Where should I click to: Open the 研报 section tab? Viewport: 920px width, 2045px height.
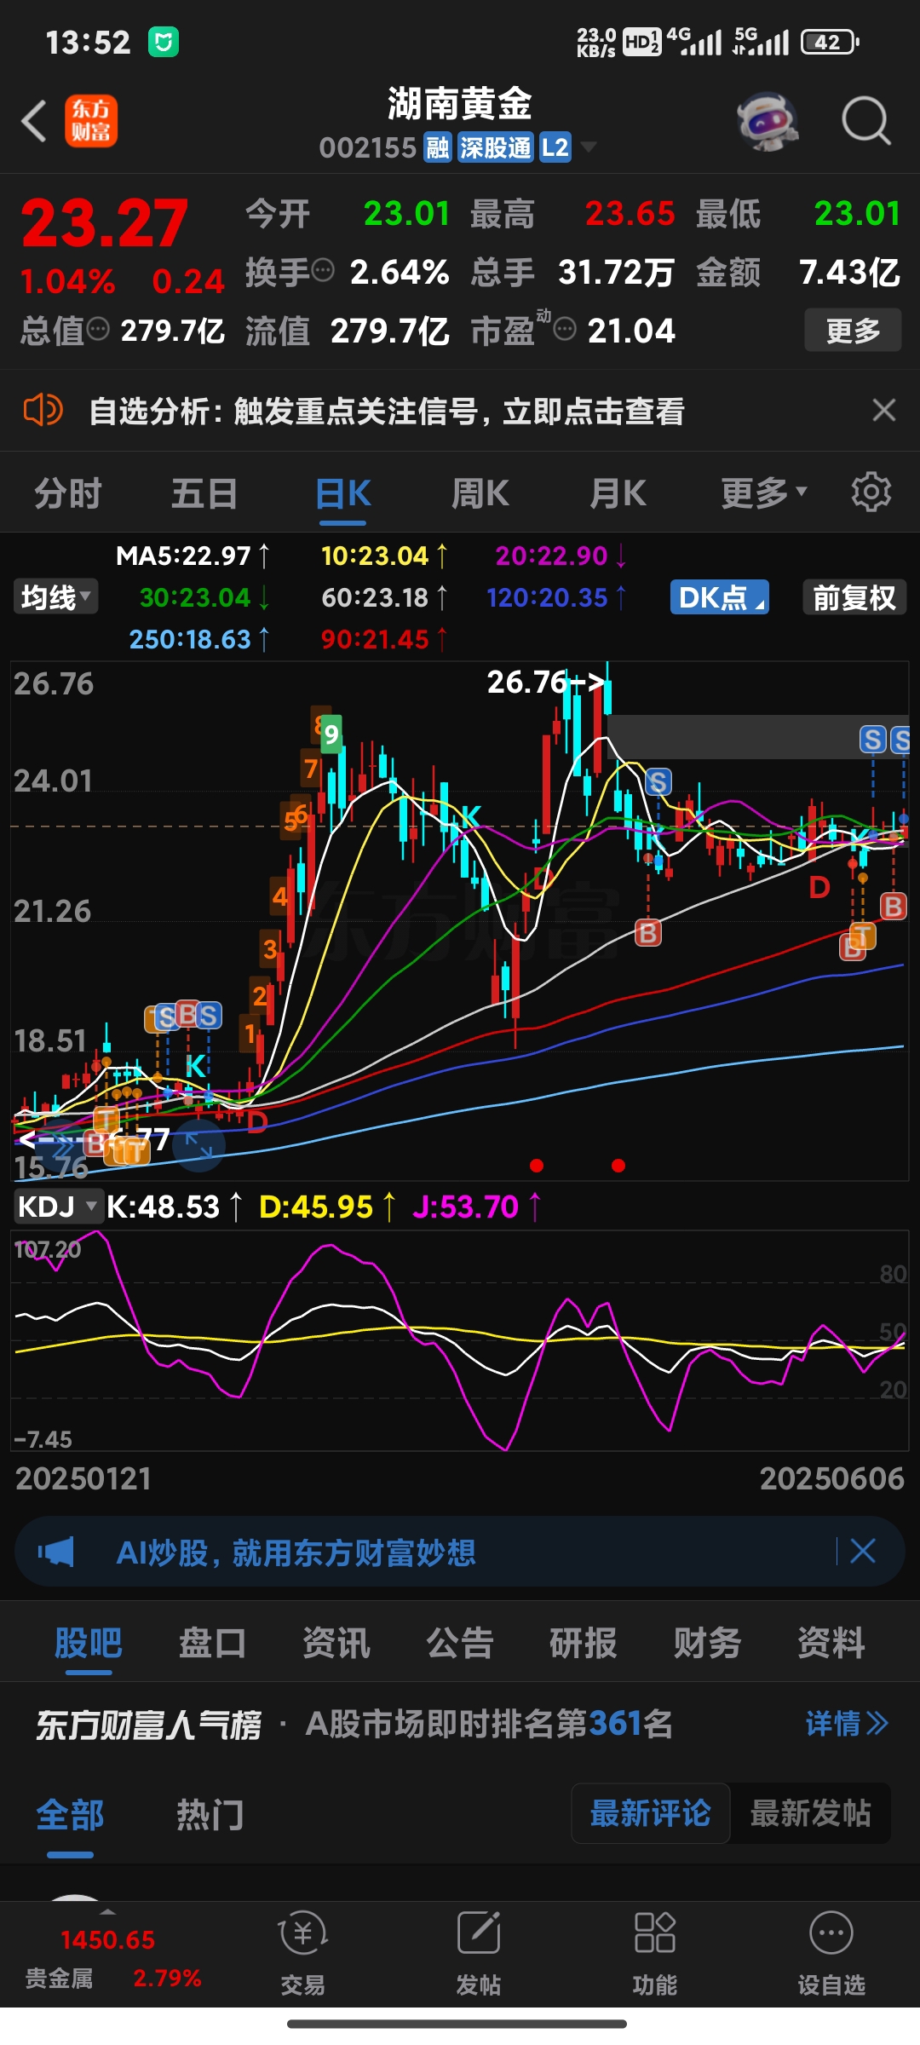coord(584,1643)
